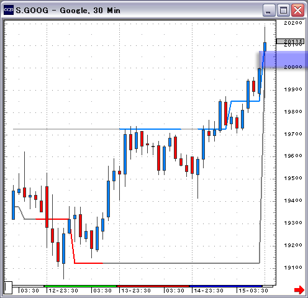The width and height of the screenshot is (308, 298).
Task: Minimize the S.GOOG chart window
Action: [269, 10]
